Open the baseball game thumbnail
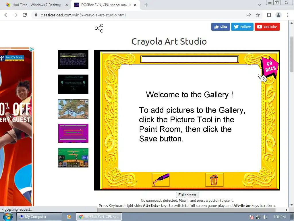Screen dimensions: 294x221 coord(73,158)
